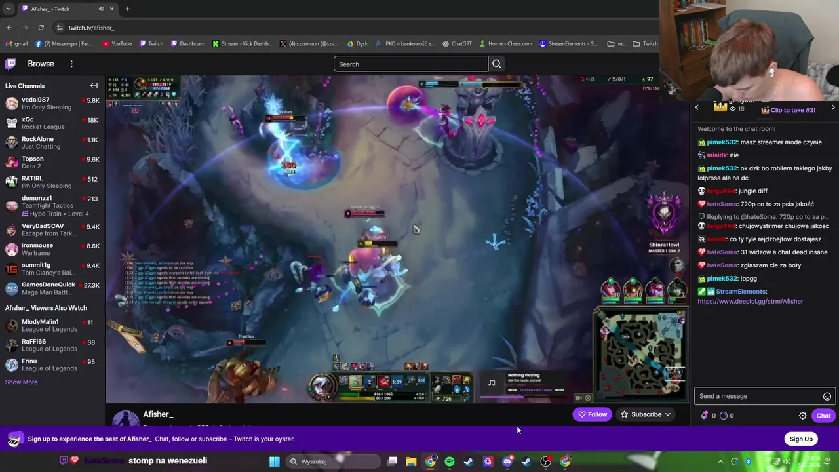The image size is (839, 472).
Task: Open Task View on the taskbar
Action: click(x=392, y=462)
